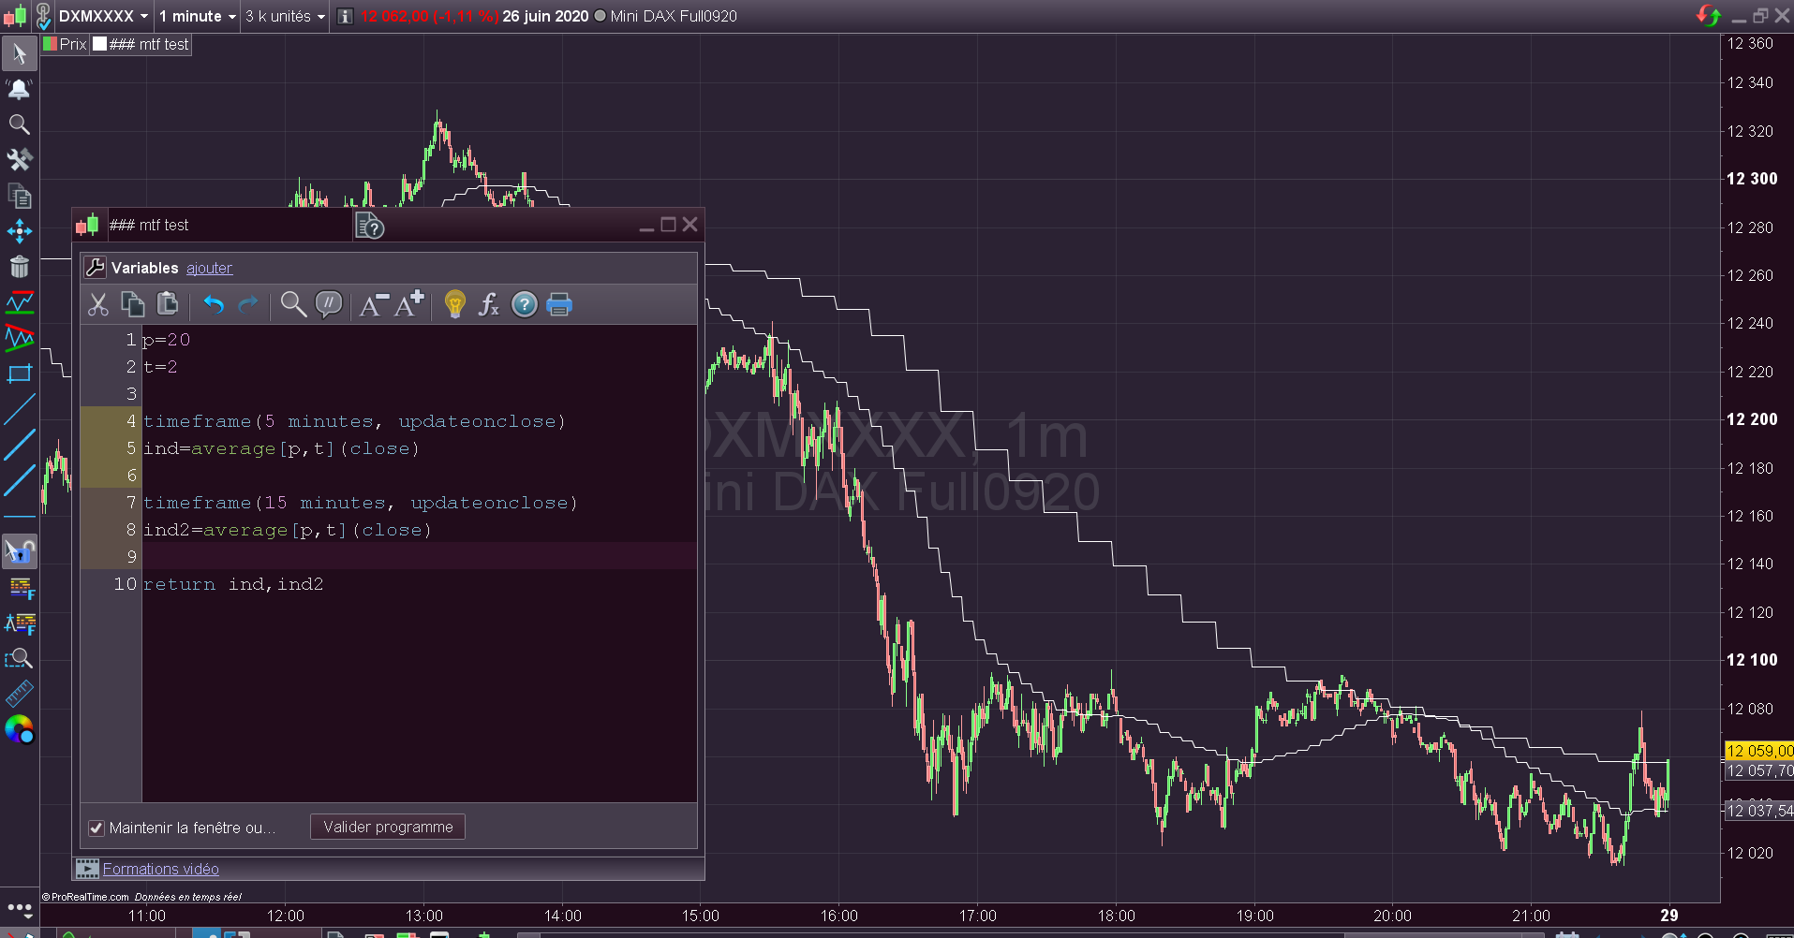Insert a function with fx icon

pos(489,304)
